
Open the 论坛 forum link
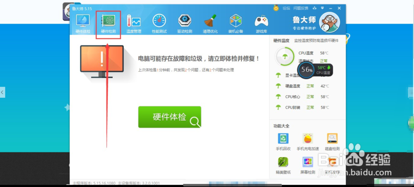(x=286, y=8)
